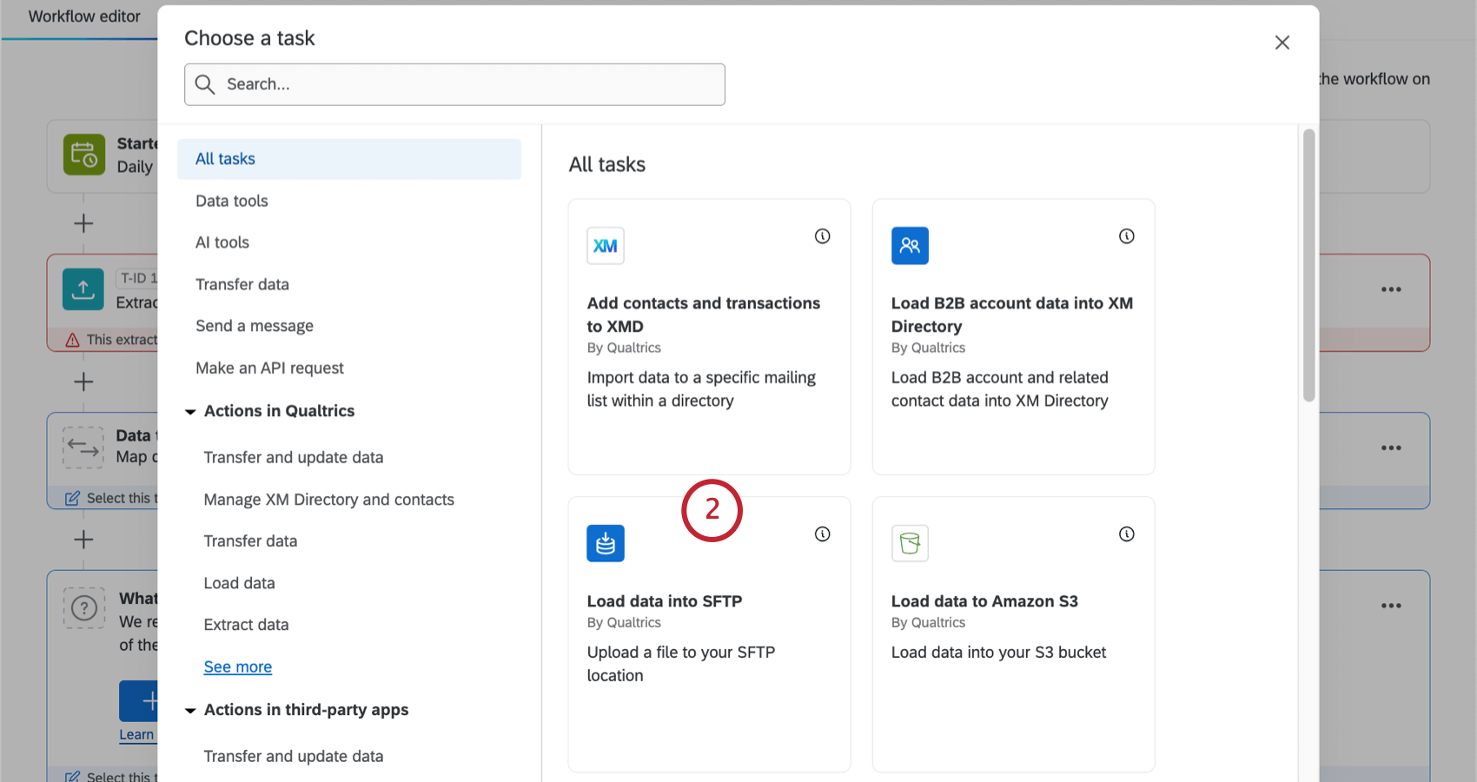Image resolution: width=1477 pixels, height=782 pixels.
Task: Click the See more link
Action: coord(237,666)
